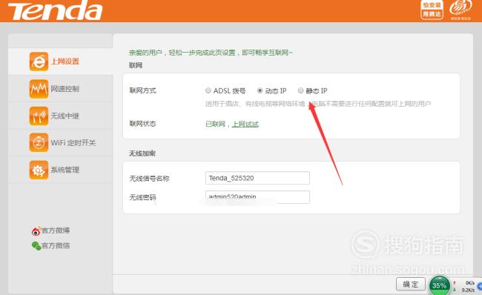Click the Weibo logo icon
This screenshot has height=295, width=482.
pyautogui.click(x=36, y=231)
